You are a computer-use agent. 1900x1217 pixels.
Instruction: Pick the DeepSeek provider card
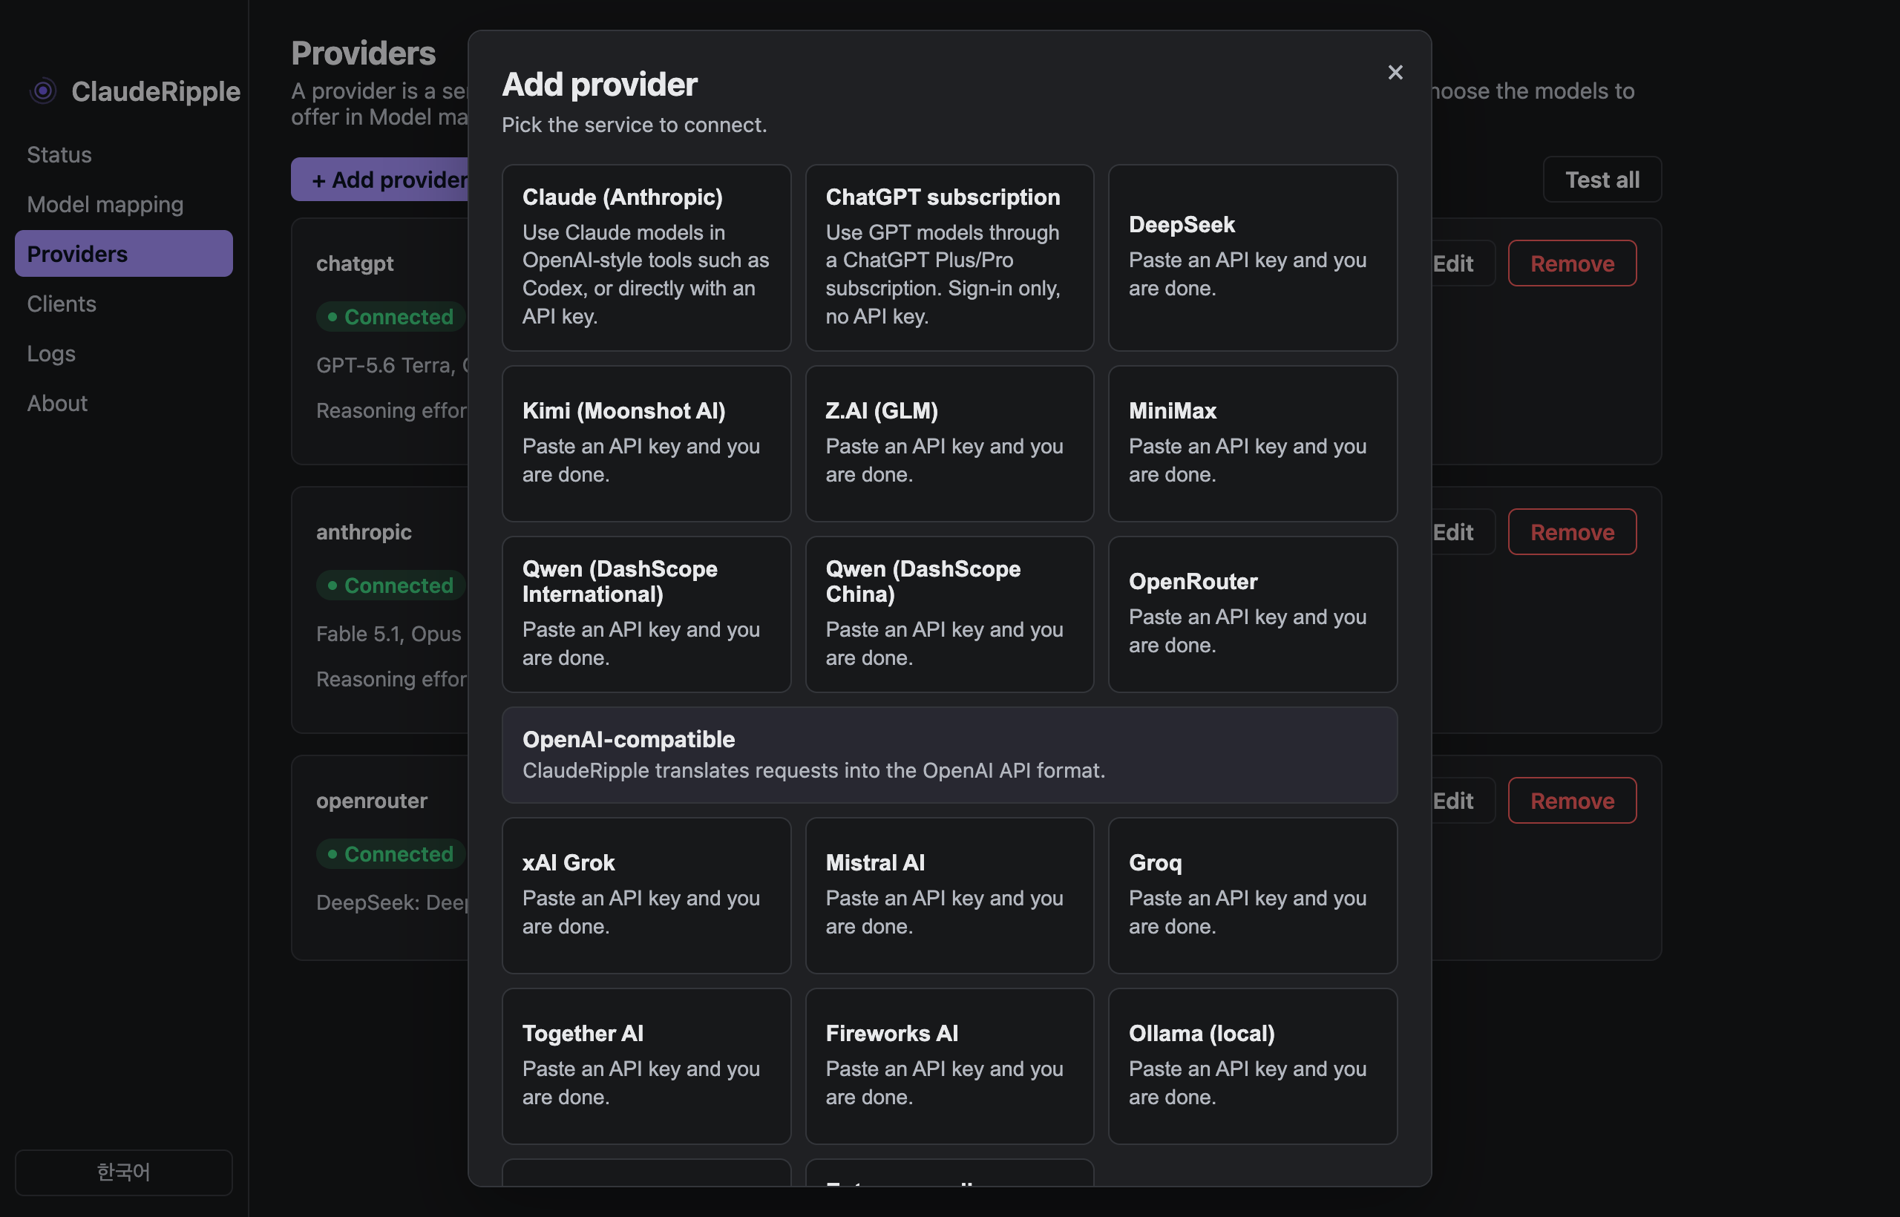[x=1253, y=257]
